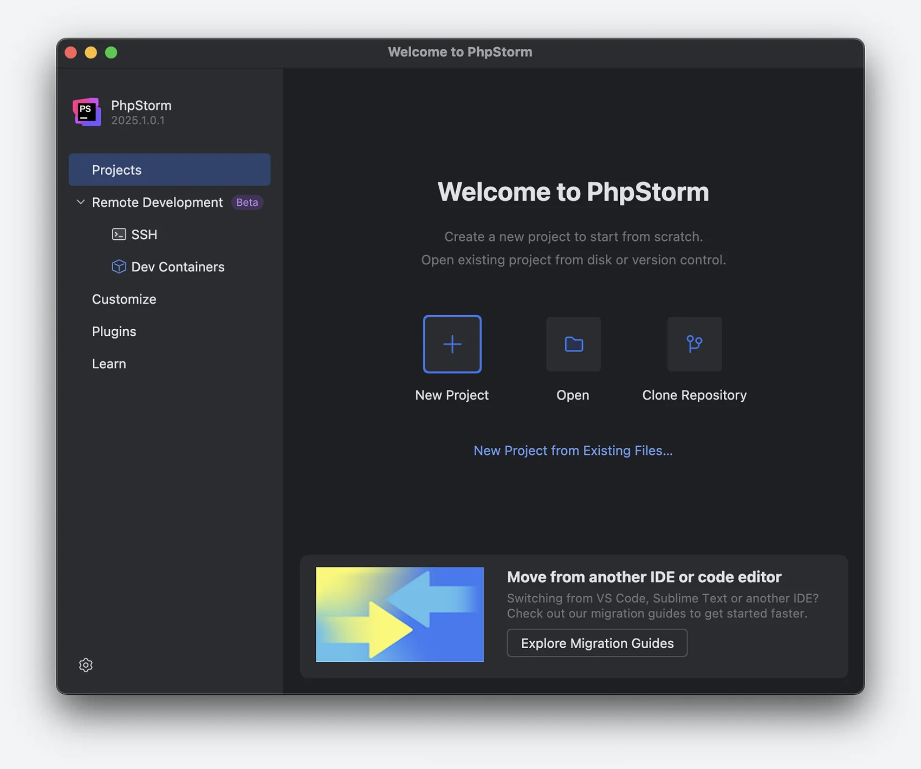Click the Open label text

(x=573, y=395)
